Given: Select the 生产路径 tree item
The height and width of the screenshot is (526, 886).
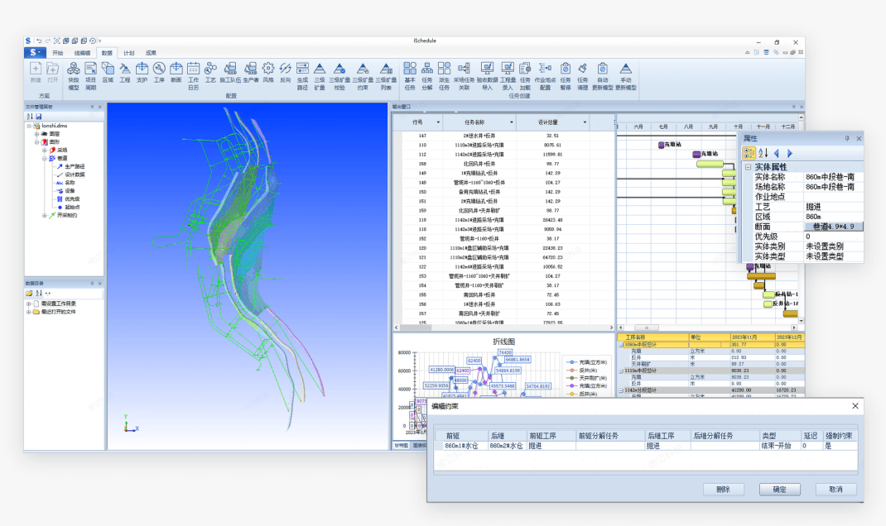Looking at the screenshot, I should [x=75, y=166].
